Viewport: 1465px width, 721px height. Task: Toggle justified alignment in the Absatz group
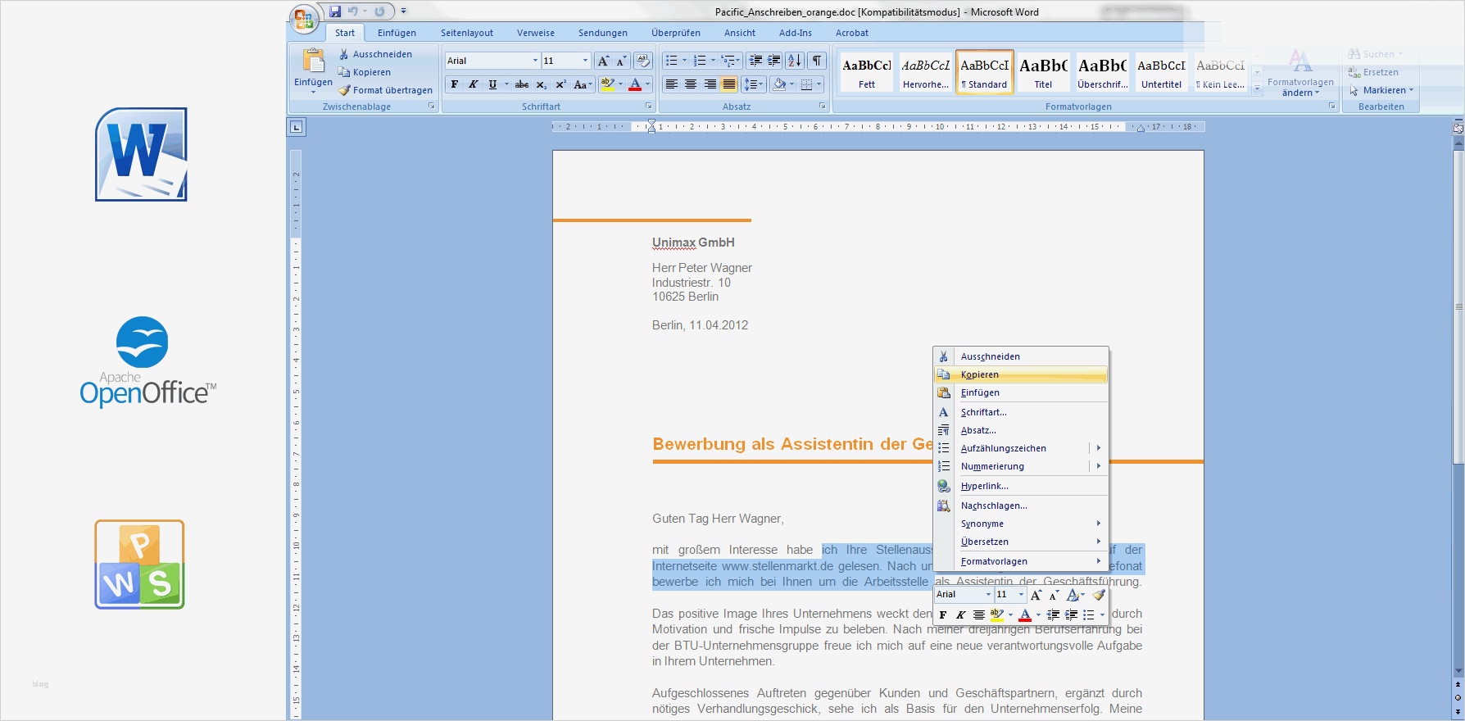pos(728,84)
